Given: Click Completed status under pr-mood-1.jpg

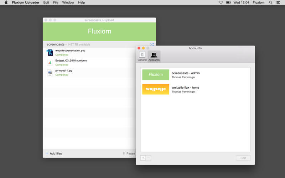Looking at the screenshot, I should coord(62,75).
